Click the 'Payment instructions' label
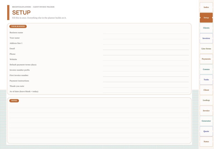214x149 pixels. click(19, 81)
